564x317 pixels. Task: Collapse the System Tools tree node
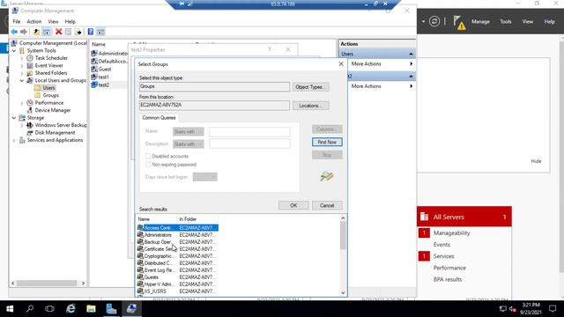[14, 51]
